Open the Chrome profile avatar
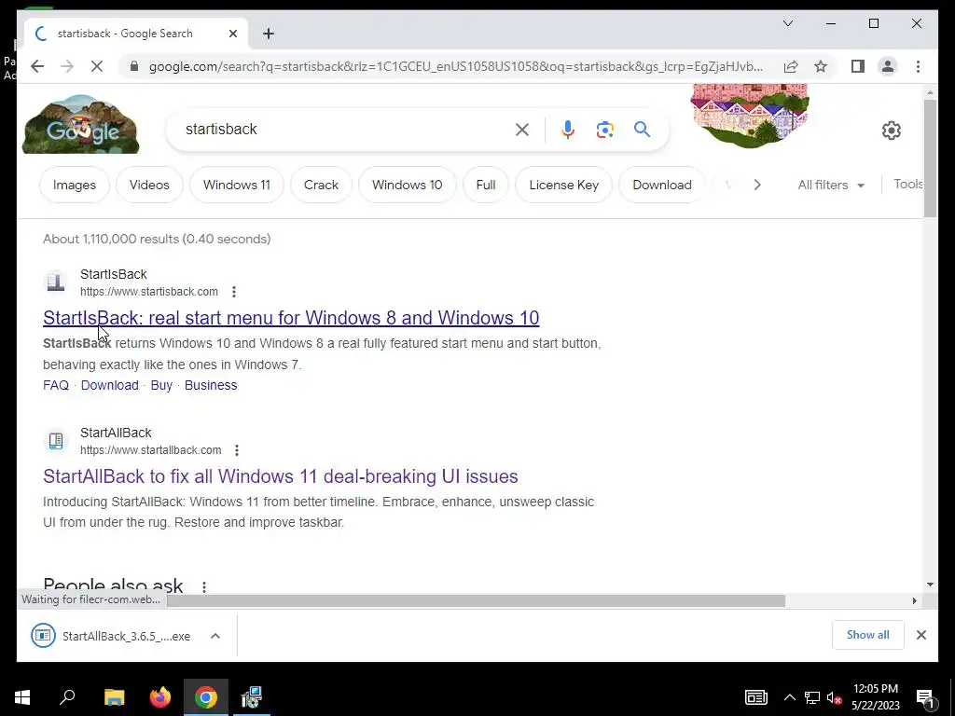Image resolution: width=955 pixels, height=716 pixels. [x=888, y=66]
